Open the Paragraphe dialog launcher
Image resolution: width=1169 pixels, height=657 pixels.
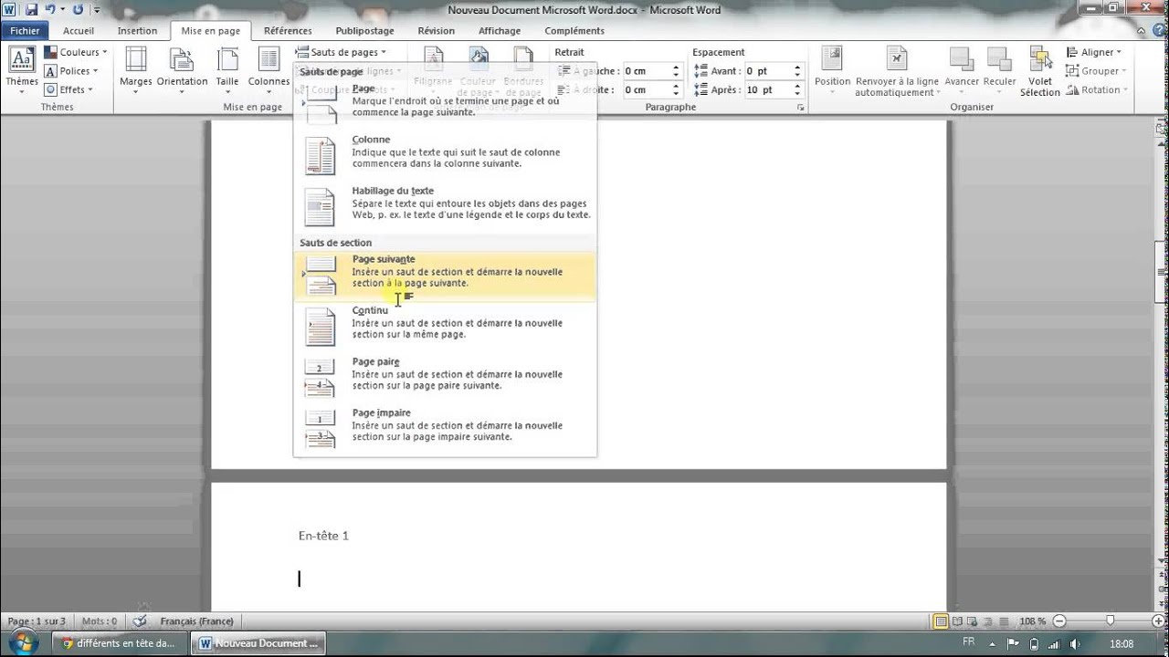tap(801, 108)
